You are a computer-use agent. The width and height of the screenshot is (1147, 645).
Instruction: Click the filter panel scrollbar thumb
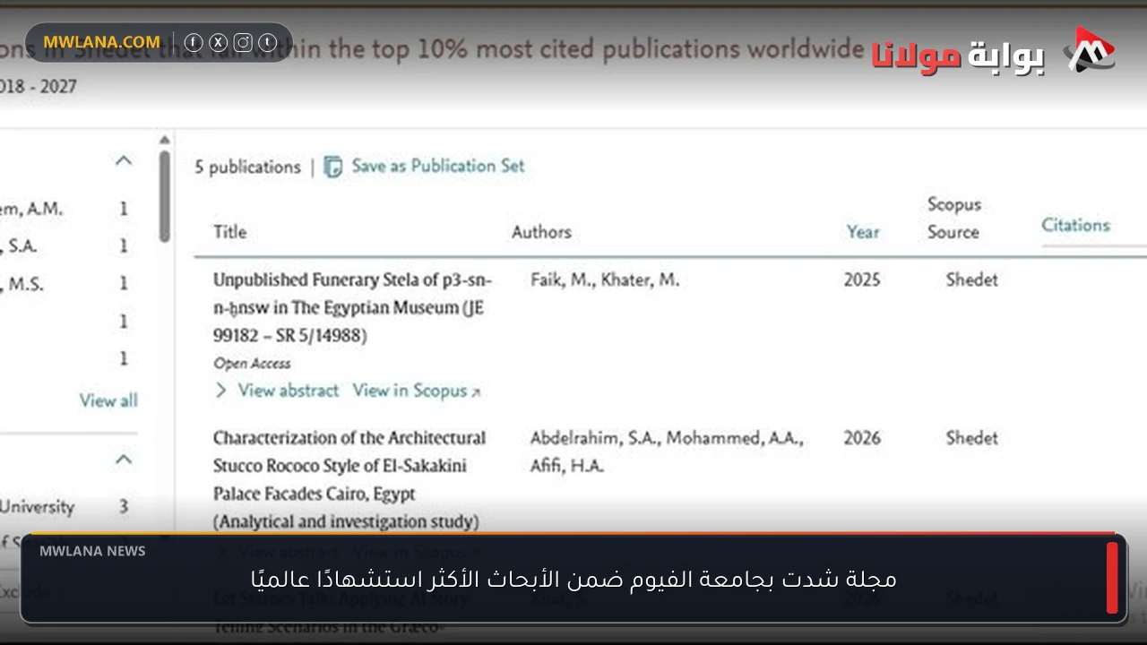pos(165,195)
